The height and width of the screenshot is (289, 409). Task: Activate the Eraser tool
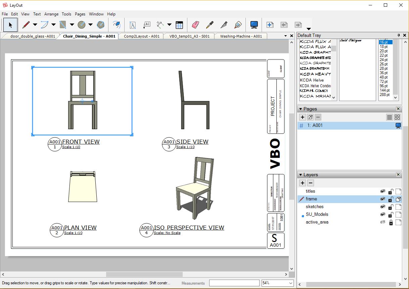click(195, 25)
